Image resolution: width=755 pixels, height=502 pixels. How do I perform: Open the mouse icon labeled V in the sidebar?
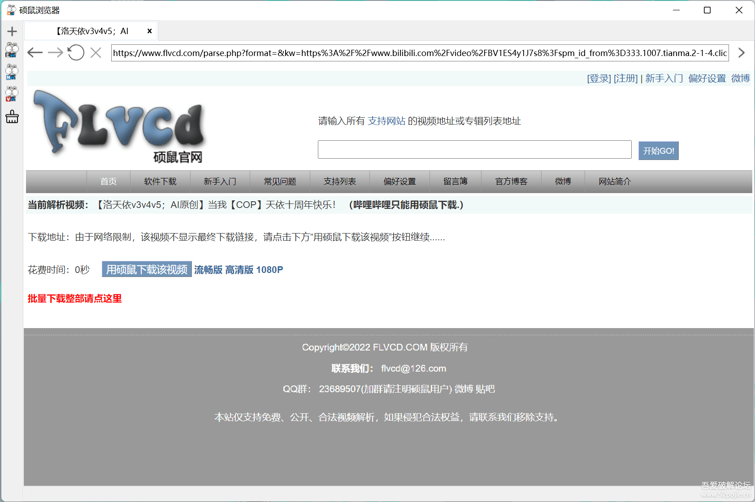[12, 94]
